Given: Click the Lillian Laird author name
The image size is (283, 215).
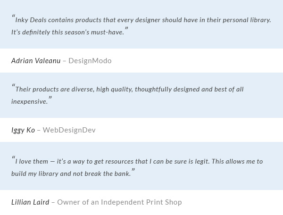Looking at the screenshot, I should [30, 202].
